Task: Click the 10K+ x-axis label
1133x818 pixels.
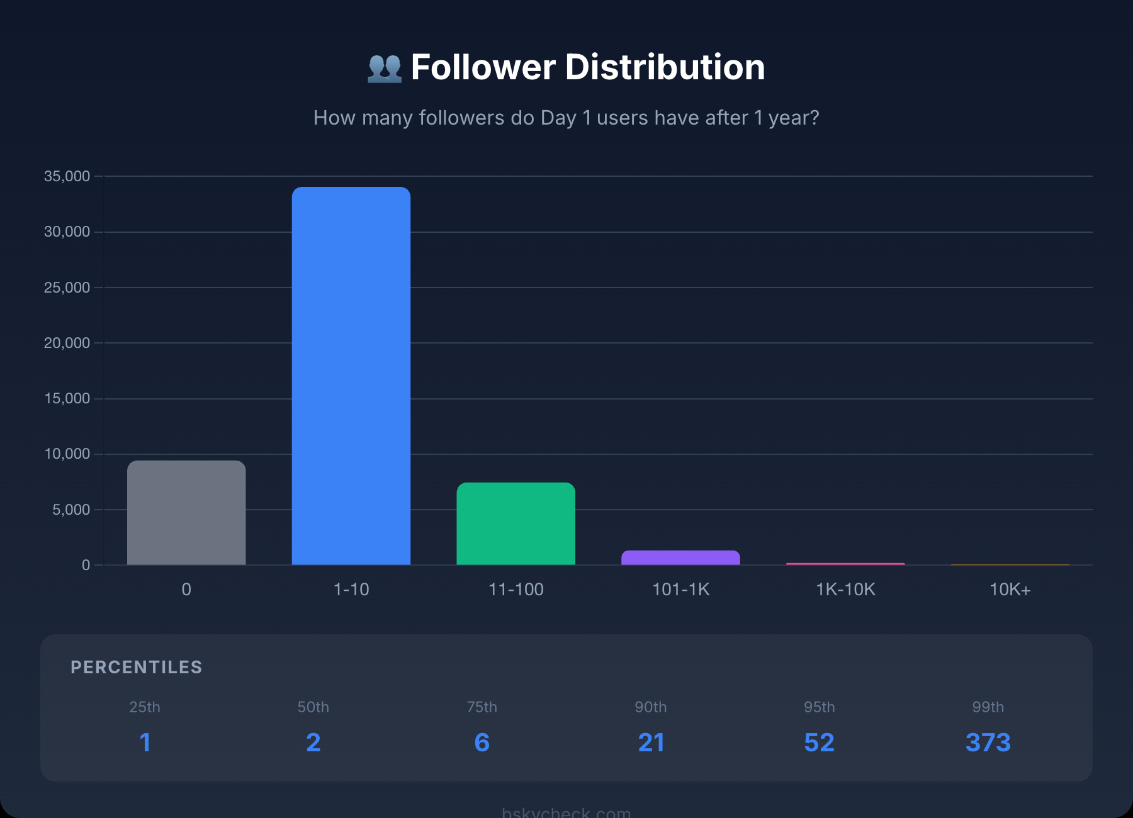Action: 1010,590
